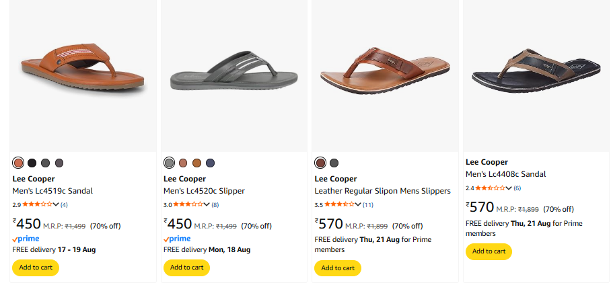This screenshot has height=285, width=611.
Task: Click the star rating of the Lc4520c Slipper
Action: point(188,204)
